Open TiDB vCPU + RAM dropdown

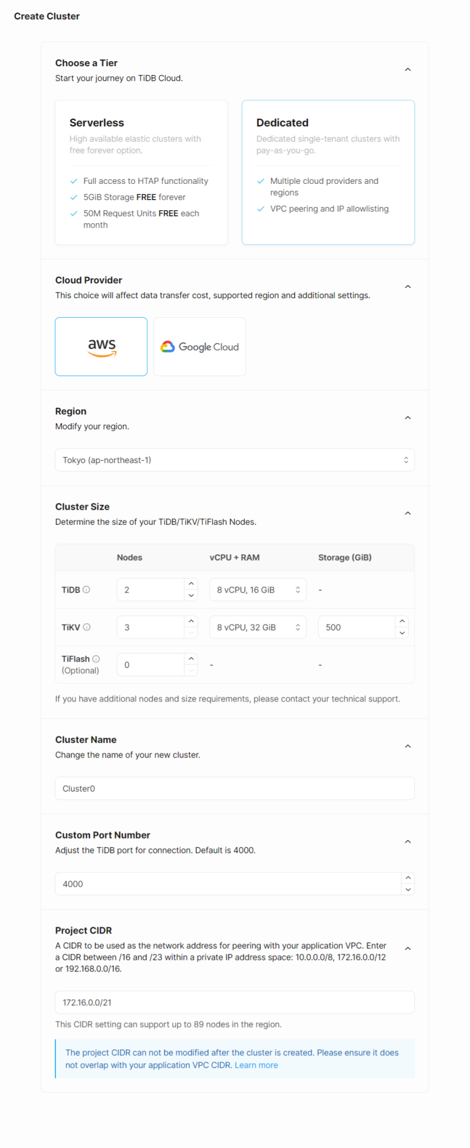coord(258,590)
